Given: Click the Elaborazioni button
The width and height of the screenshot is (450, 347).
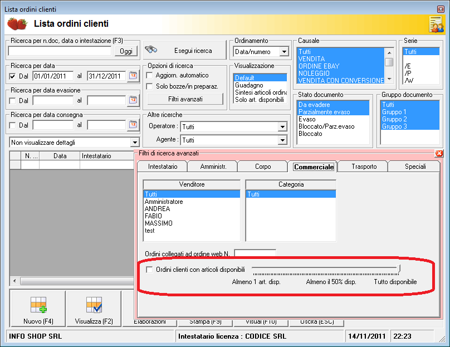Looking at the screenshot, I should [x=149, y=322].
